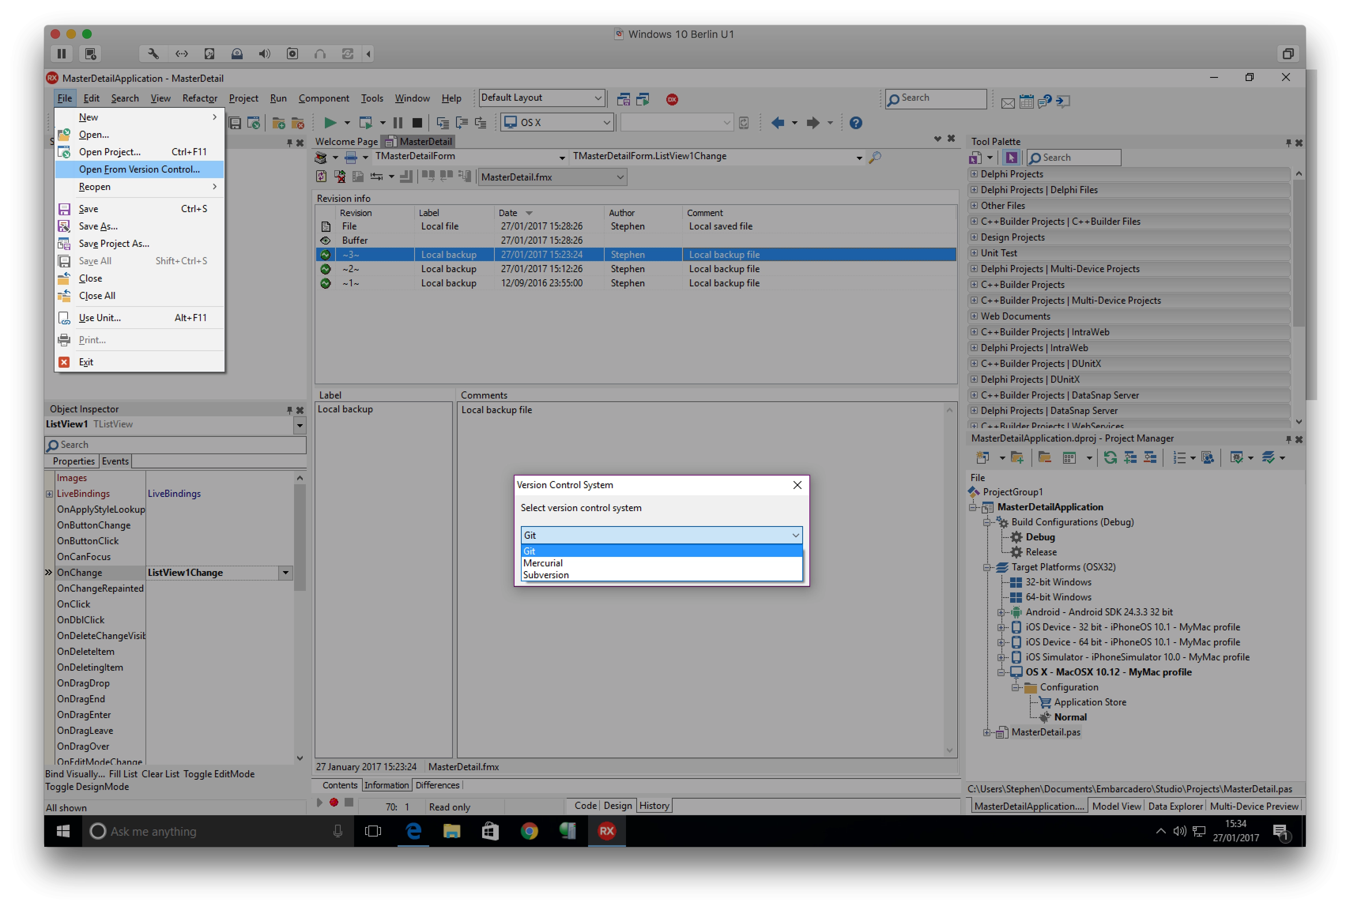1350x910 pixels.
Task: Click Save Project As menu item
Action: click(x=140, y=243)
